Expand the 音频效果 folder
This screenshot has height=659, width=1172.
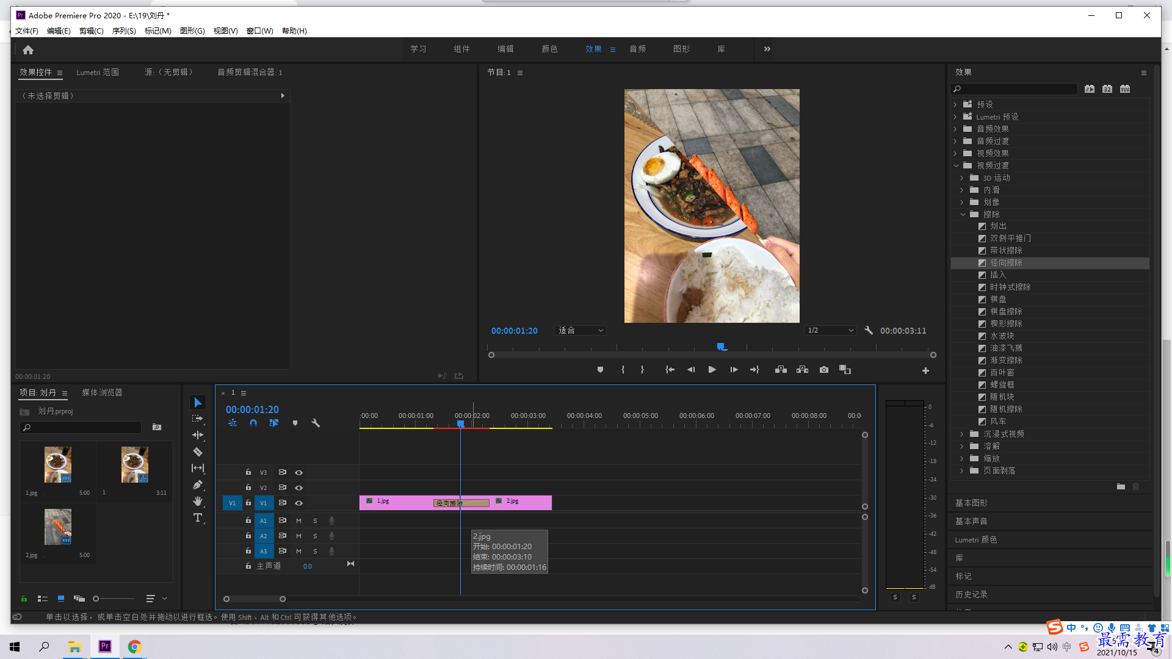tap(956, 129)
